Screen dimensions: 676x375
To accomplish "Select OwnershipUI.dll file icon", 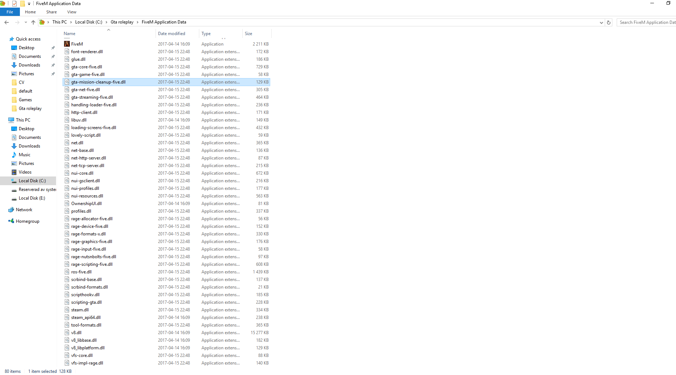I will click(x=67, y=203).
